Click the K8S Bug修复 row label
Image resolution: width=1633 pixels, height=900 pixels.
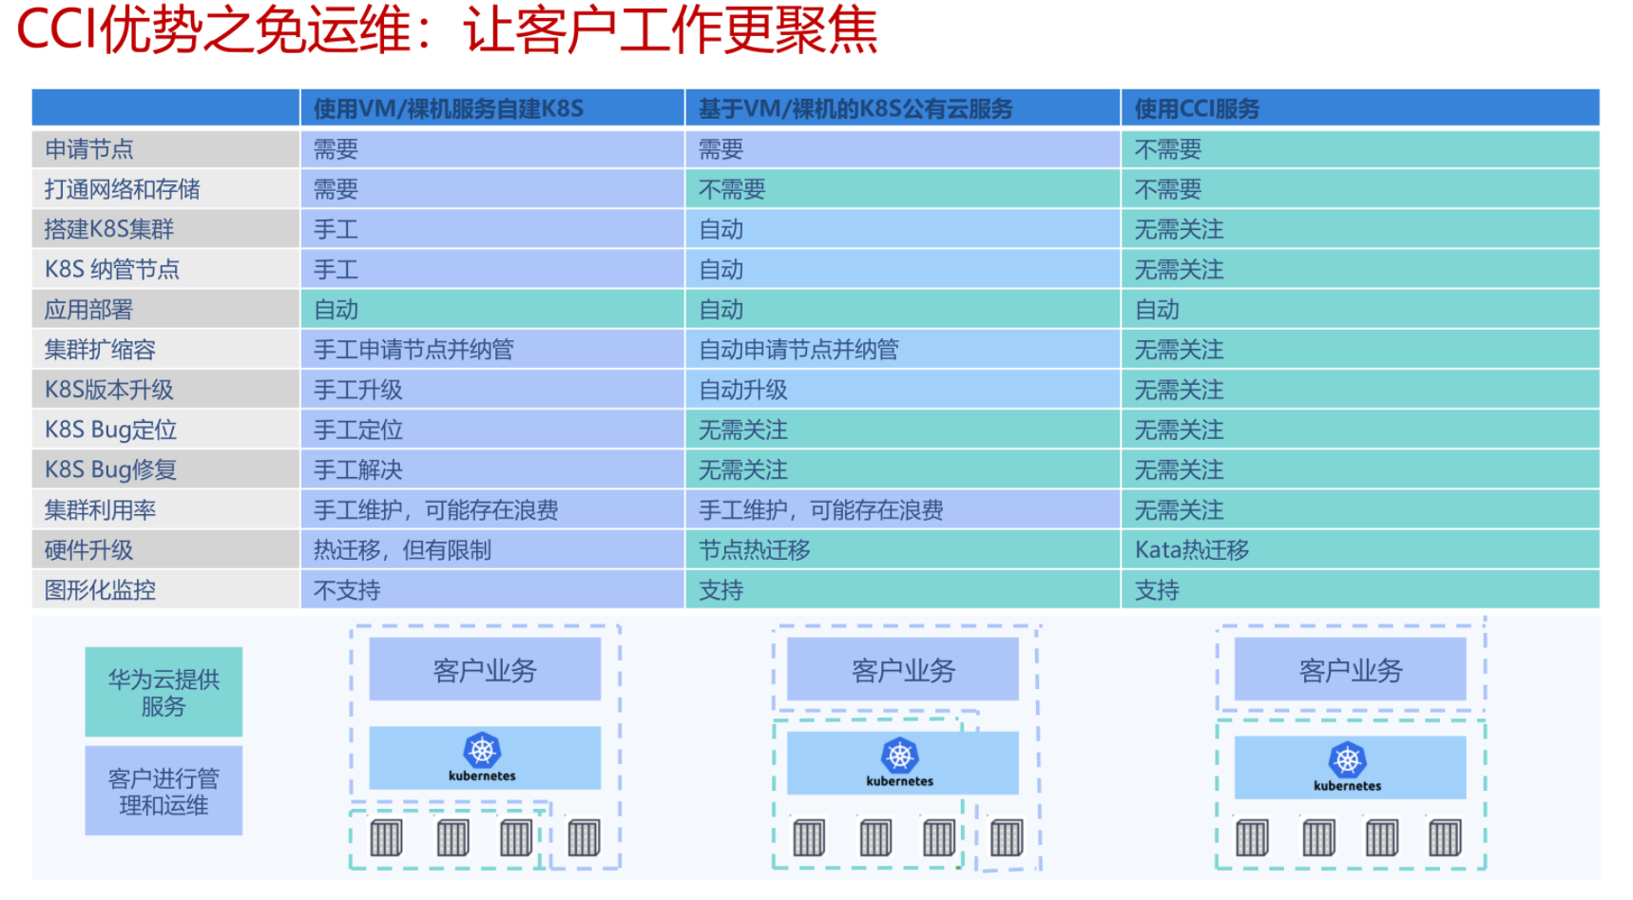click(x=165, y=469)
